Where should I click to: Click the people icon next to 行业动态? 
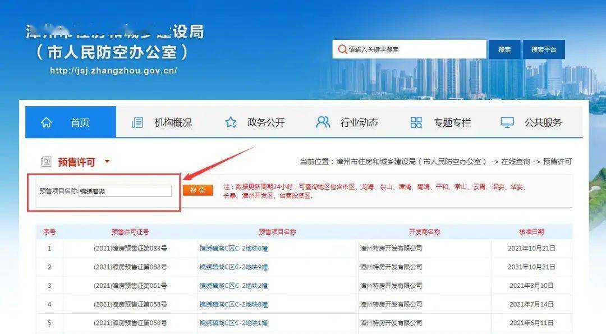pyautogui.click(x=323, y=122)
